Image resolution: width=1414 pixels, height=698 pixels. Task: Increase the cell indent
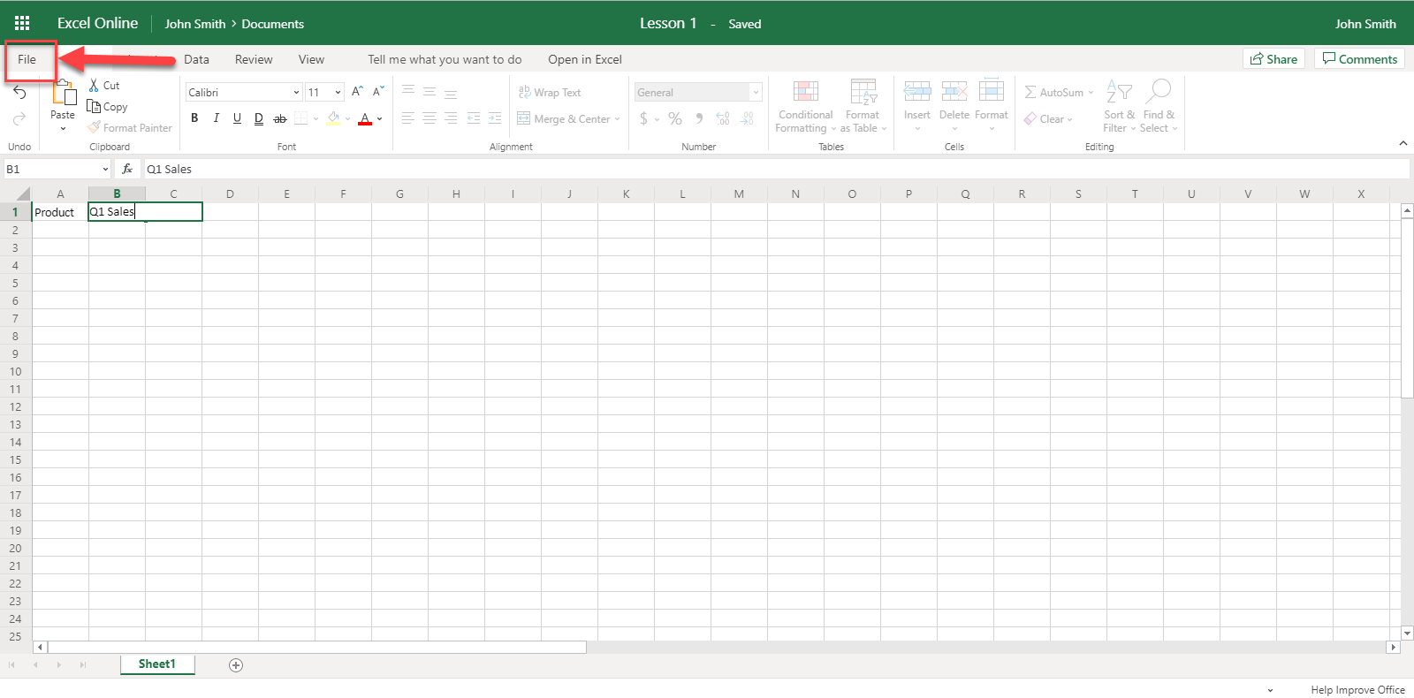[495, 118]
